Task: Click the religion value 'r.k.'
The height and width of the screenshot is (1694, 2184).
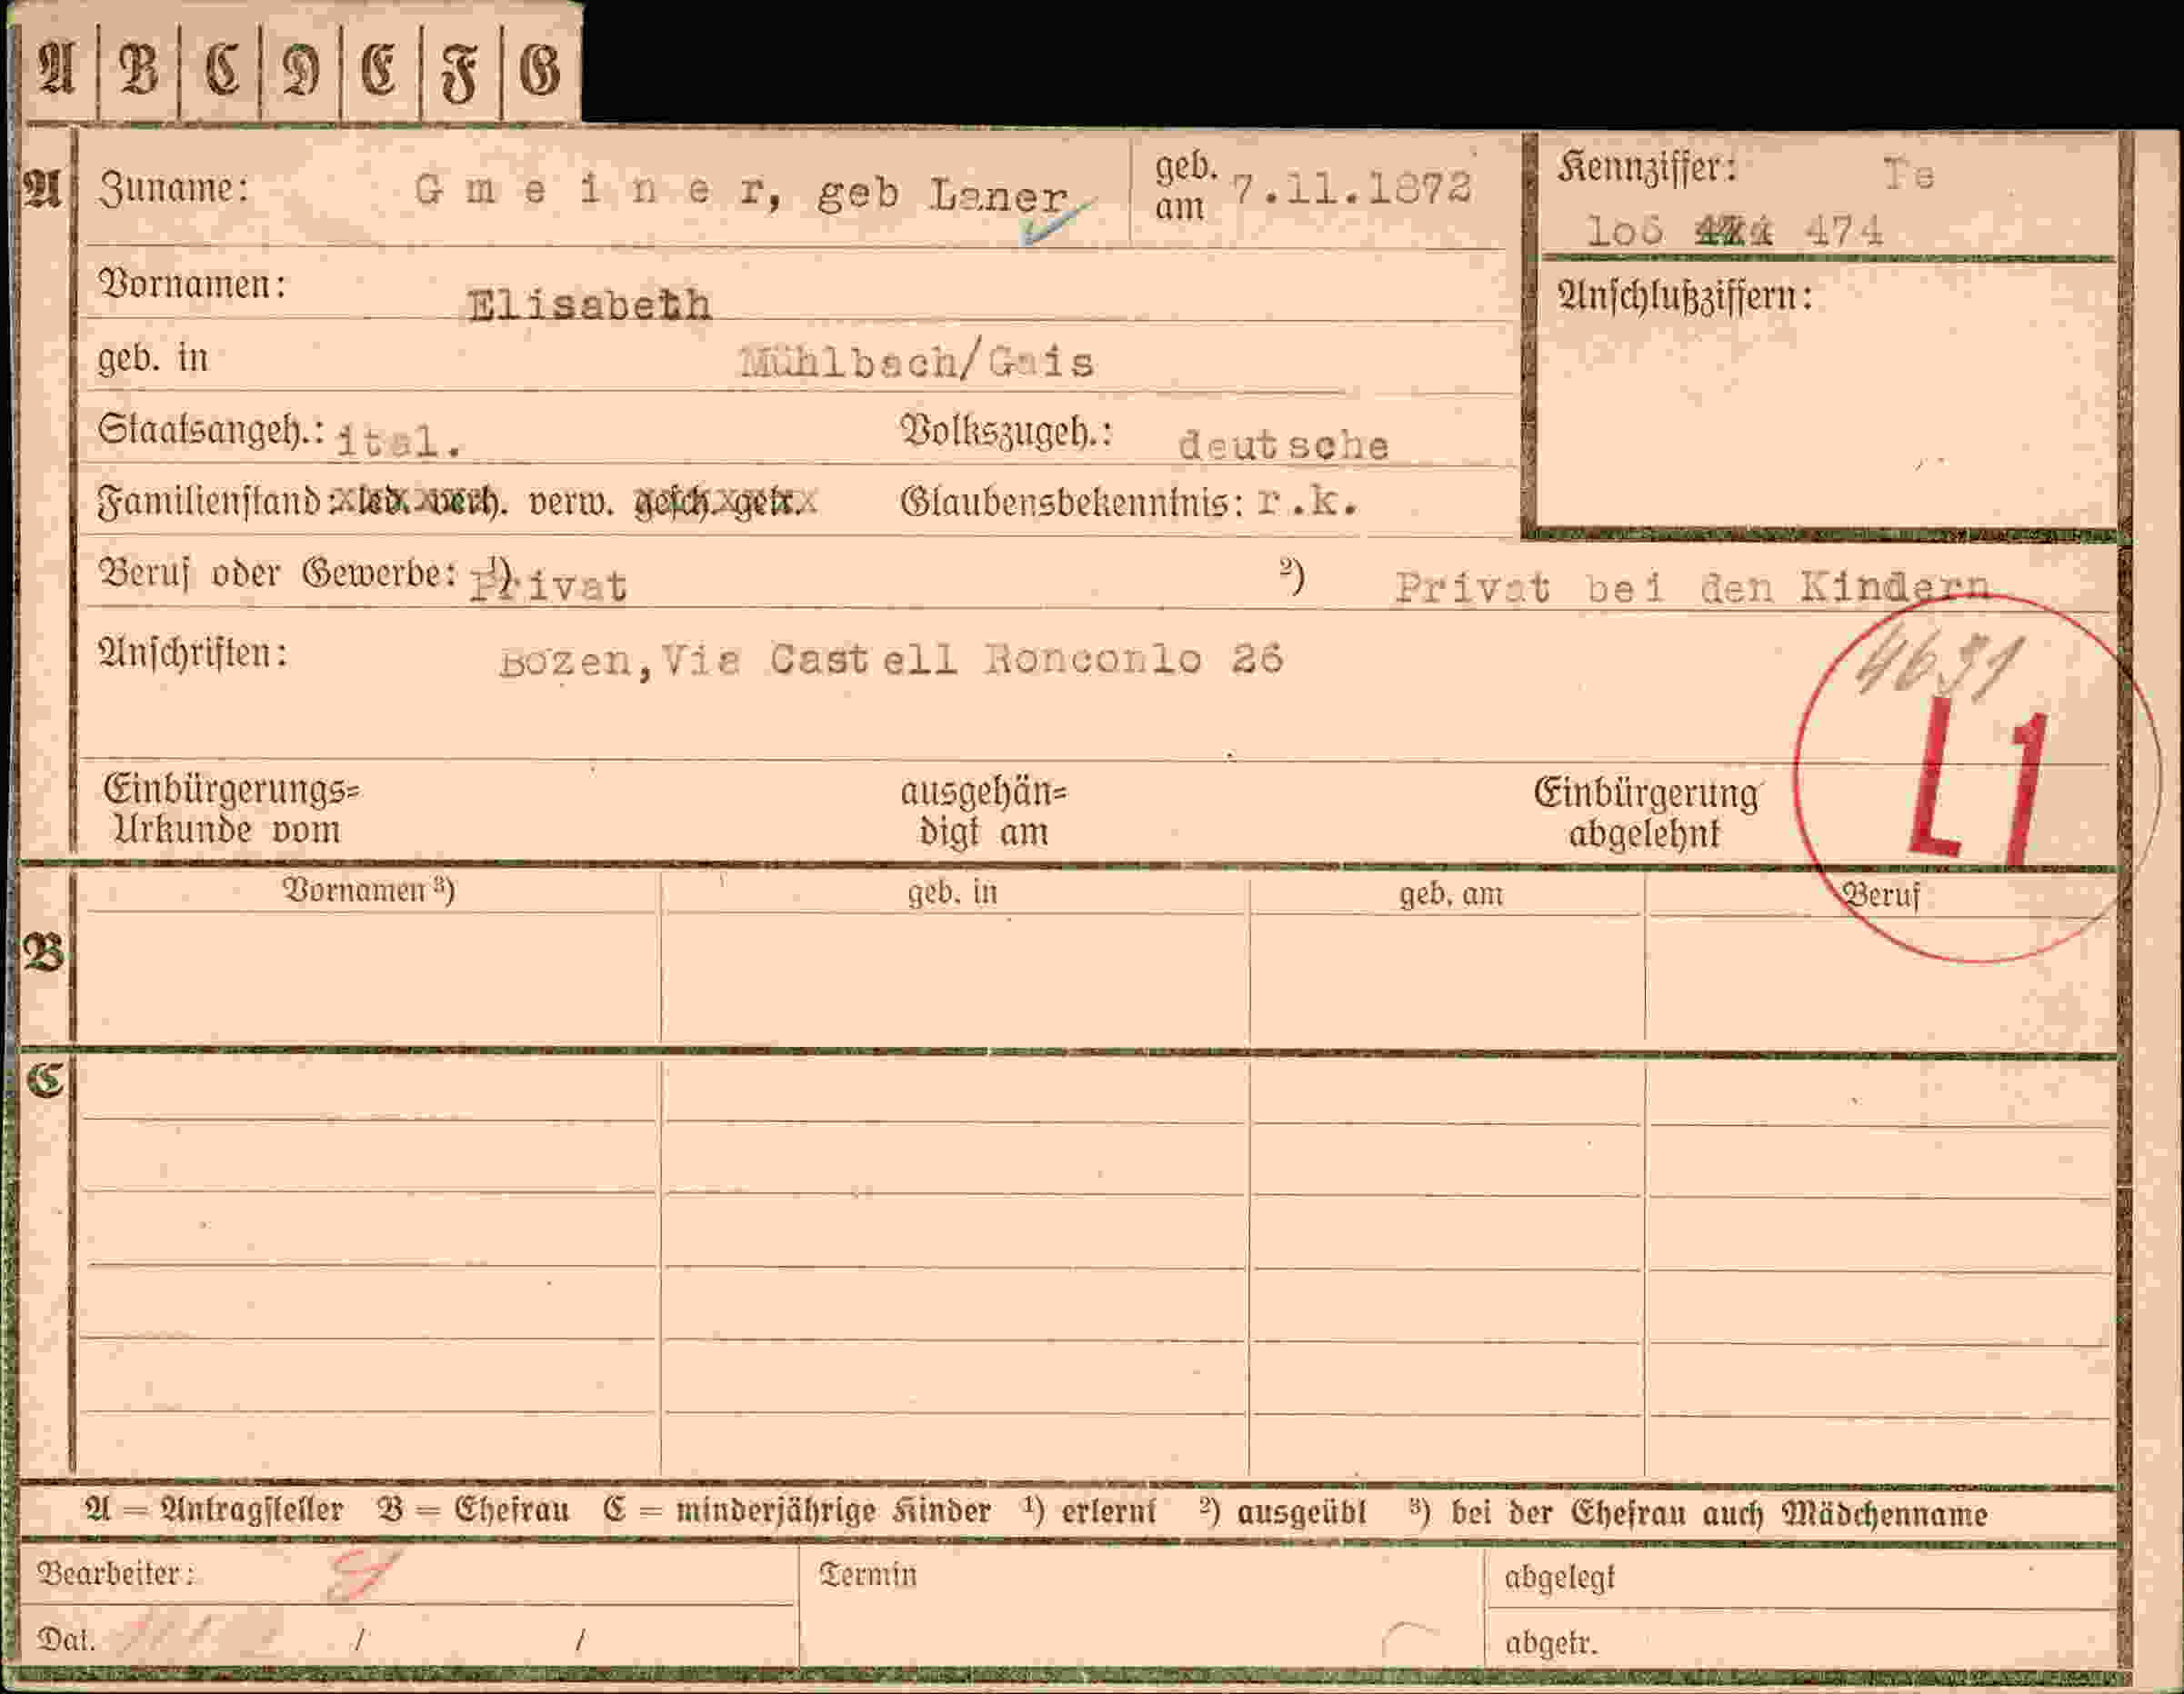Action: point(1308,502)
